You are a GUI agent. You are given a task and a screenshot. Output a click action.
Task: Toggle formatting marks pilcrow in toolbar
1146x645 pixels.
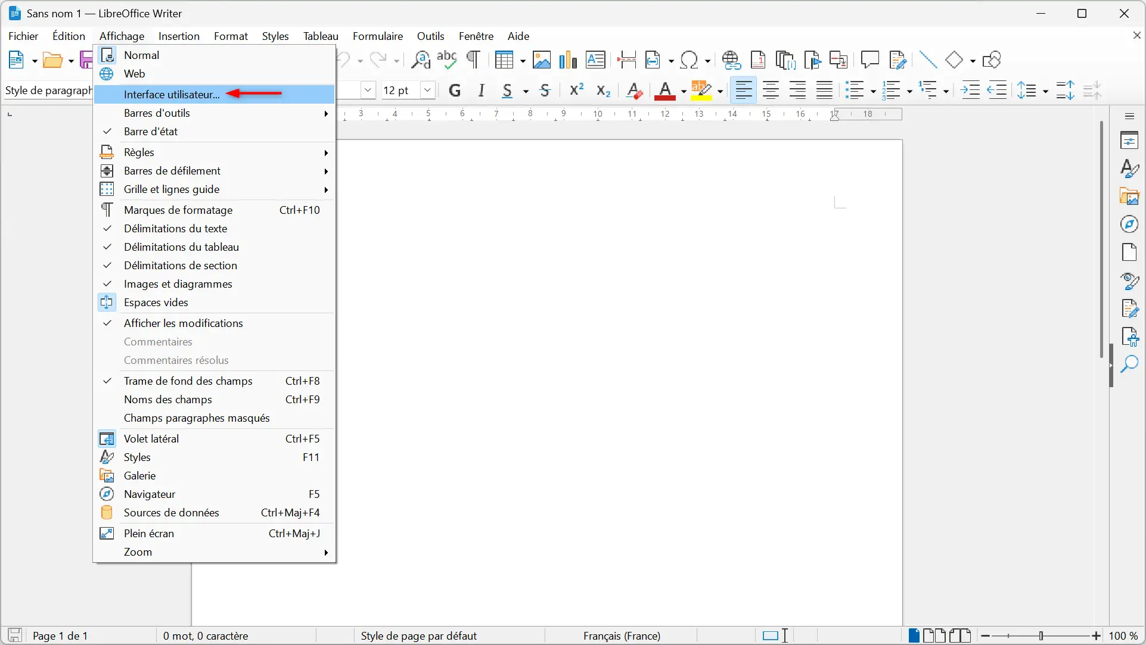(x=474, y=60)
